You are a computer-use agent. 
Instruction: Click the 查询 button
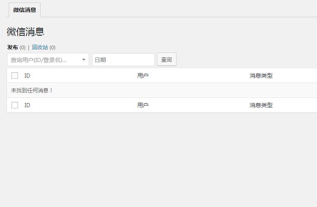(167, 60)
